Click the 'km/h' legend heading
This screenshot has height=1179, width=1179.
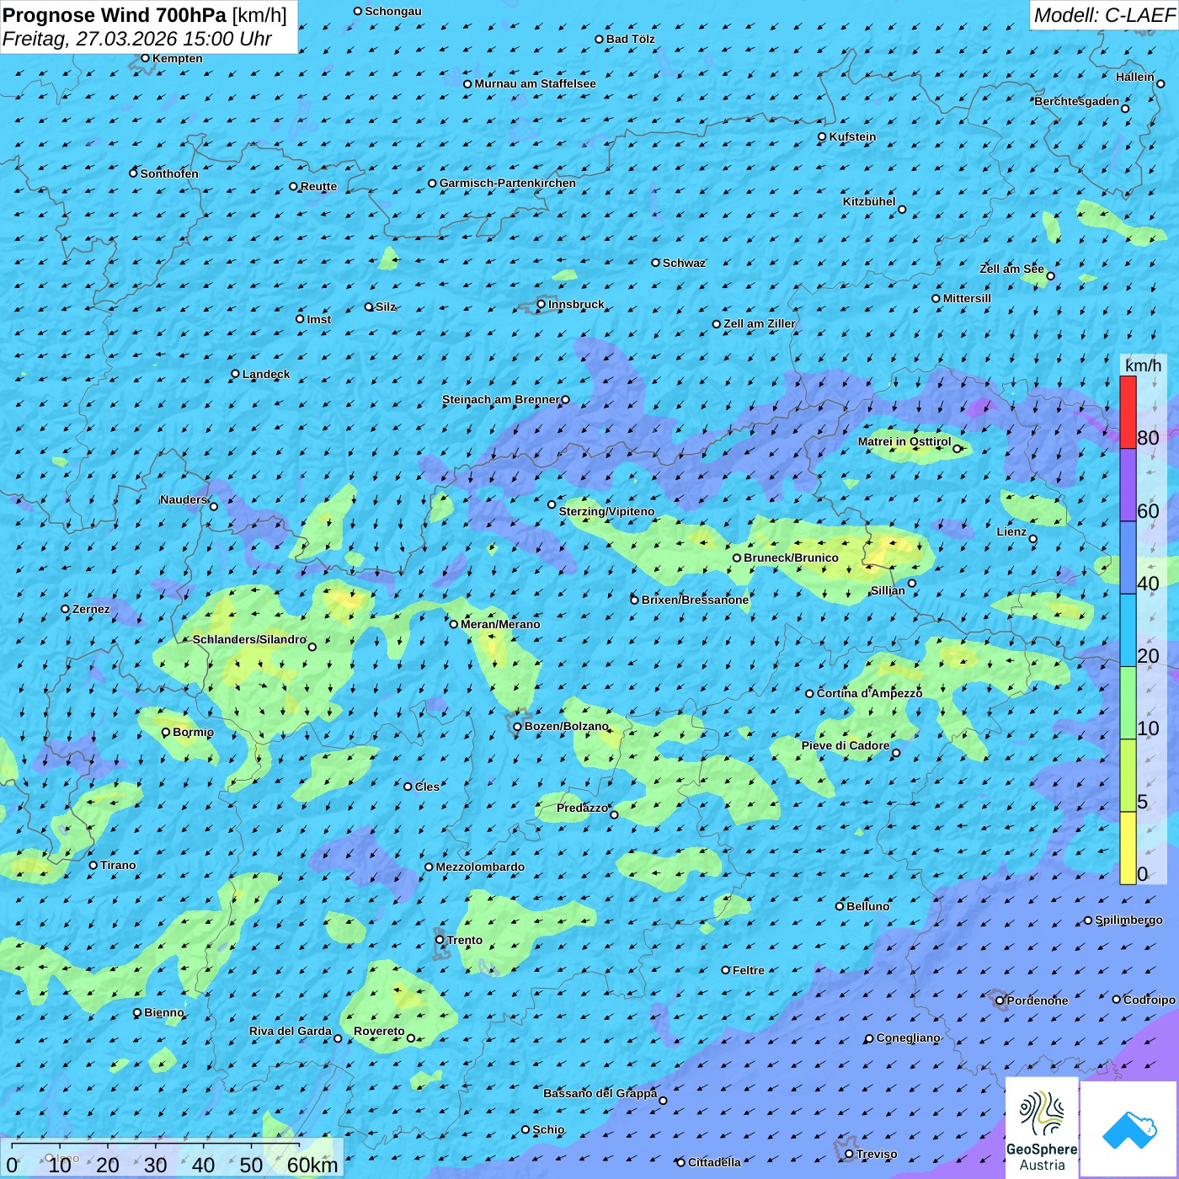tap(1143, 365)
